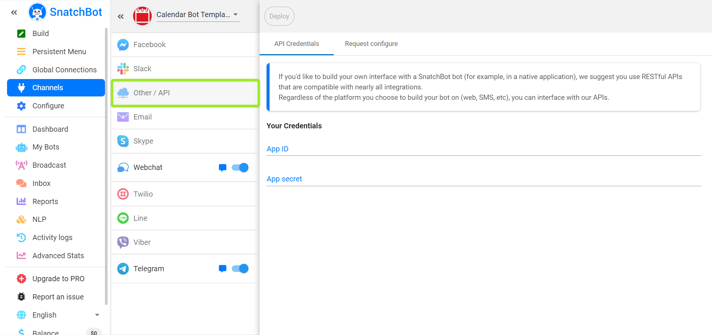712x335 pixels.
Task: Collapse channels panel with double chevron
Action: 121,16
